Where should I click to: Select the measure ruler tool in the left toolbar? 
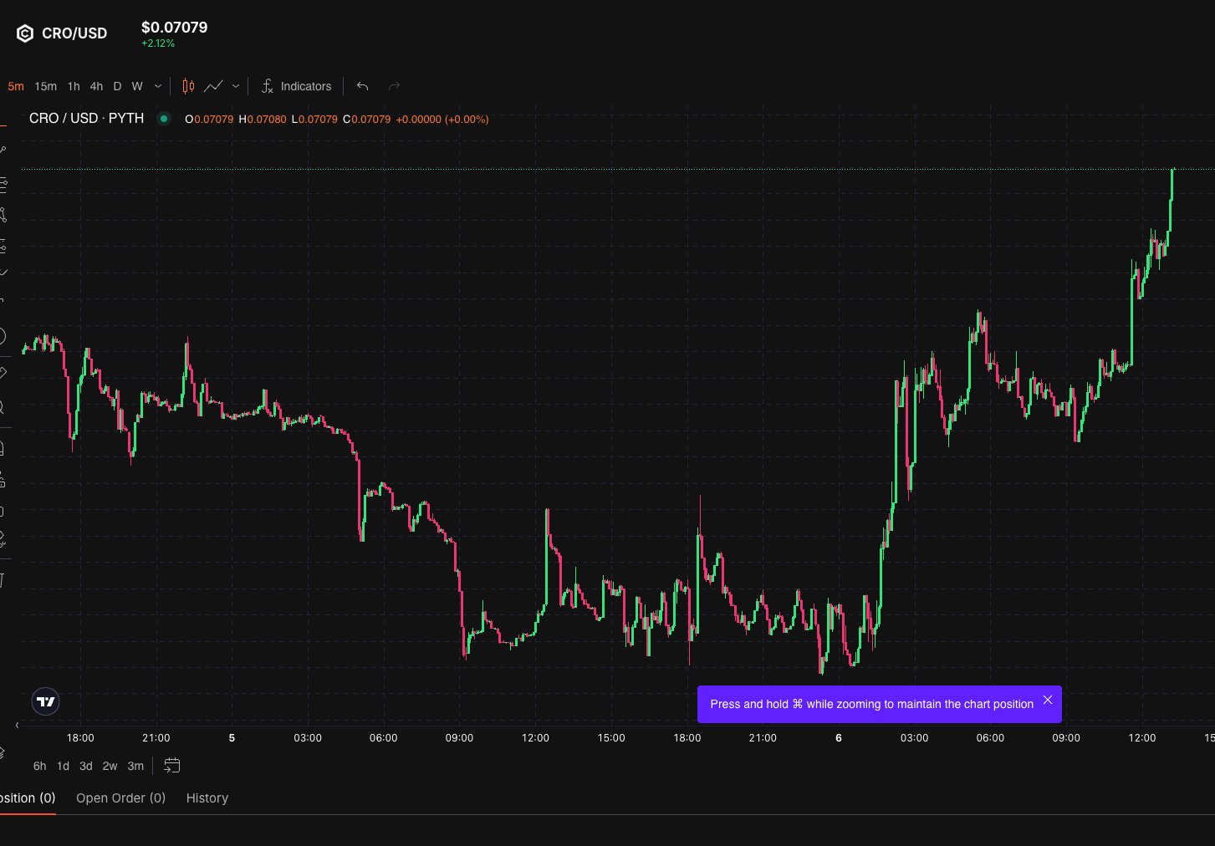[3, 373]
